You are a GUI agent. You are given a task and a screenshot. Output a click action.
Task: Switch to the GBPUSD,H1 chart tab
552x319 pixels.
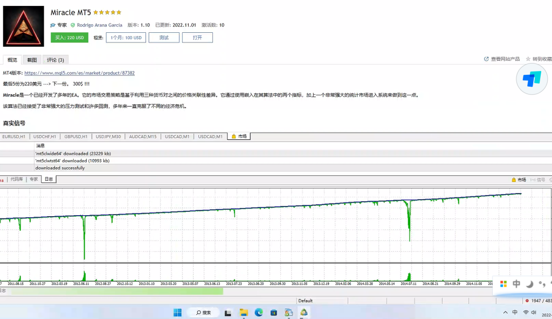[75, 136]
